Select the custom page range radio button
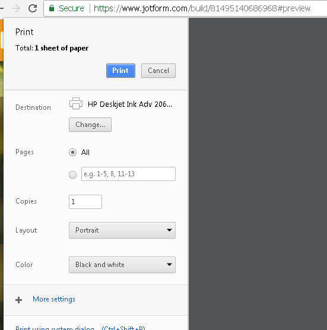The height and width of the screenshot is (330, 327). (x=72, y=174)
